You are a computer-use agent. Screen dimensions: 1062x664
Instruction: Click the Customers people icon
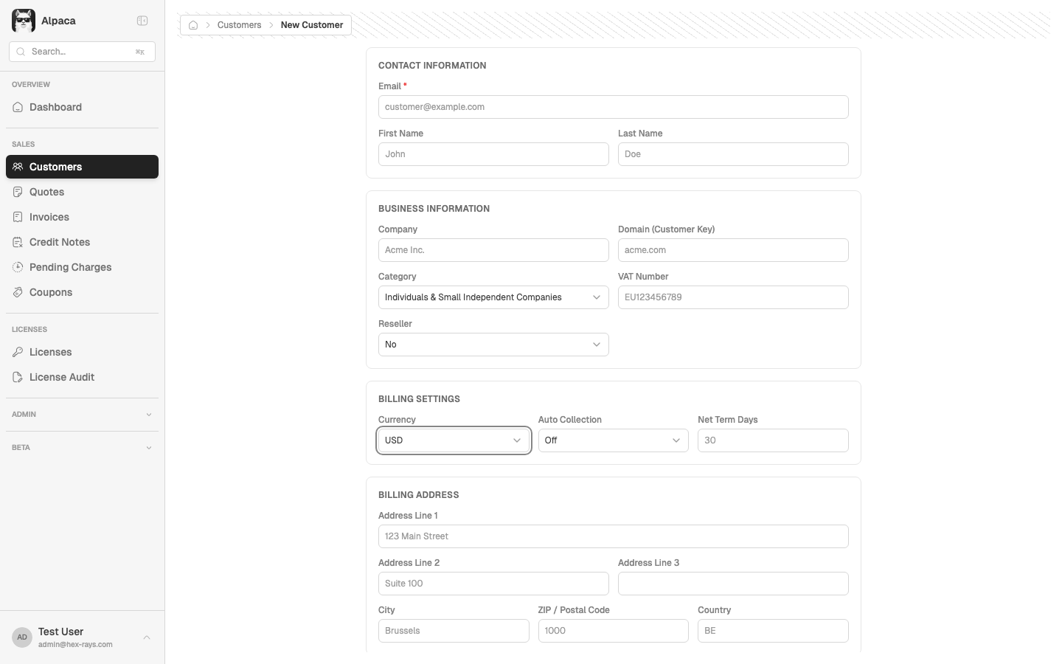(18, 167)
